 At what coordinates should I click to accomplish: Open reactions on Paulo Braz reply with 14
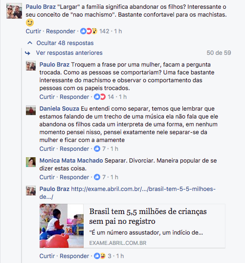pos(100,97)
